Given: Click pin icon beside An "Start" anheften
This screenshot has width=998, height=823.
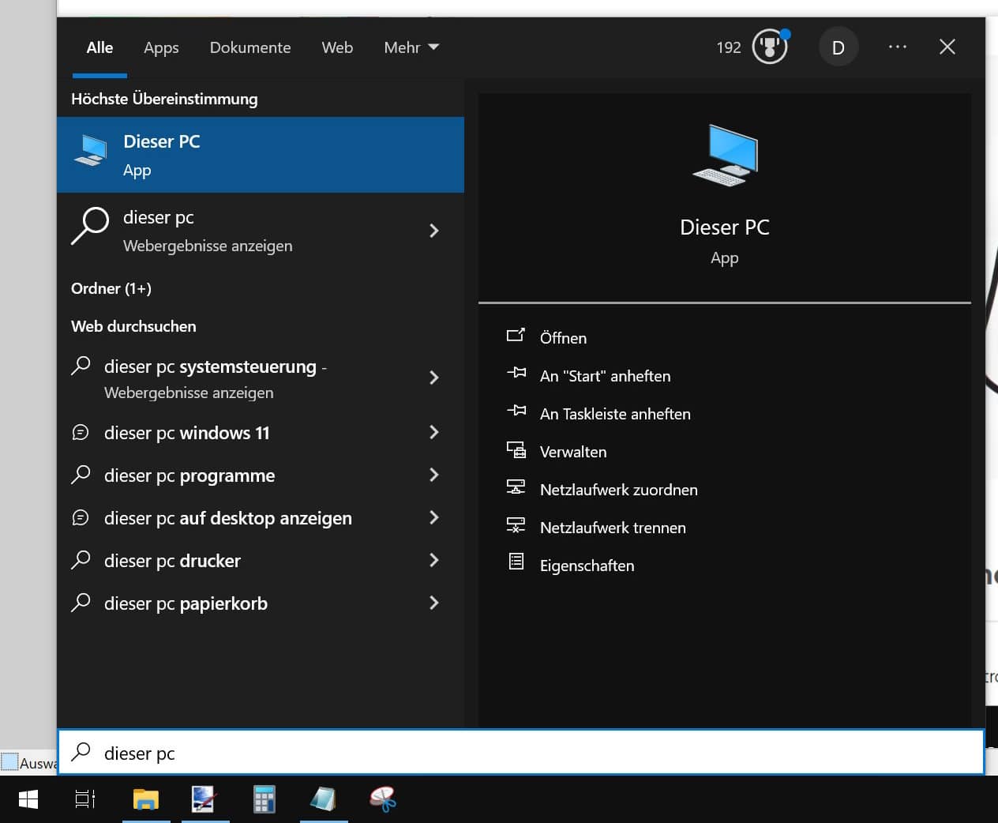Looking at the screenshot, I should pyautogui.click(x=516, y=372).
